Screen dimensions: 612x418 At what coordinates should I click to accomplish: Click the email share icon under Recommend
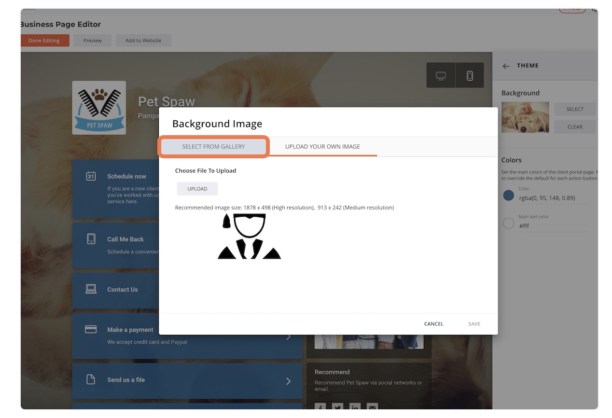[372, 407]
